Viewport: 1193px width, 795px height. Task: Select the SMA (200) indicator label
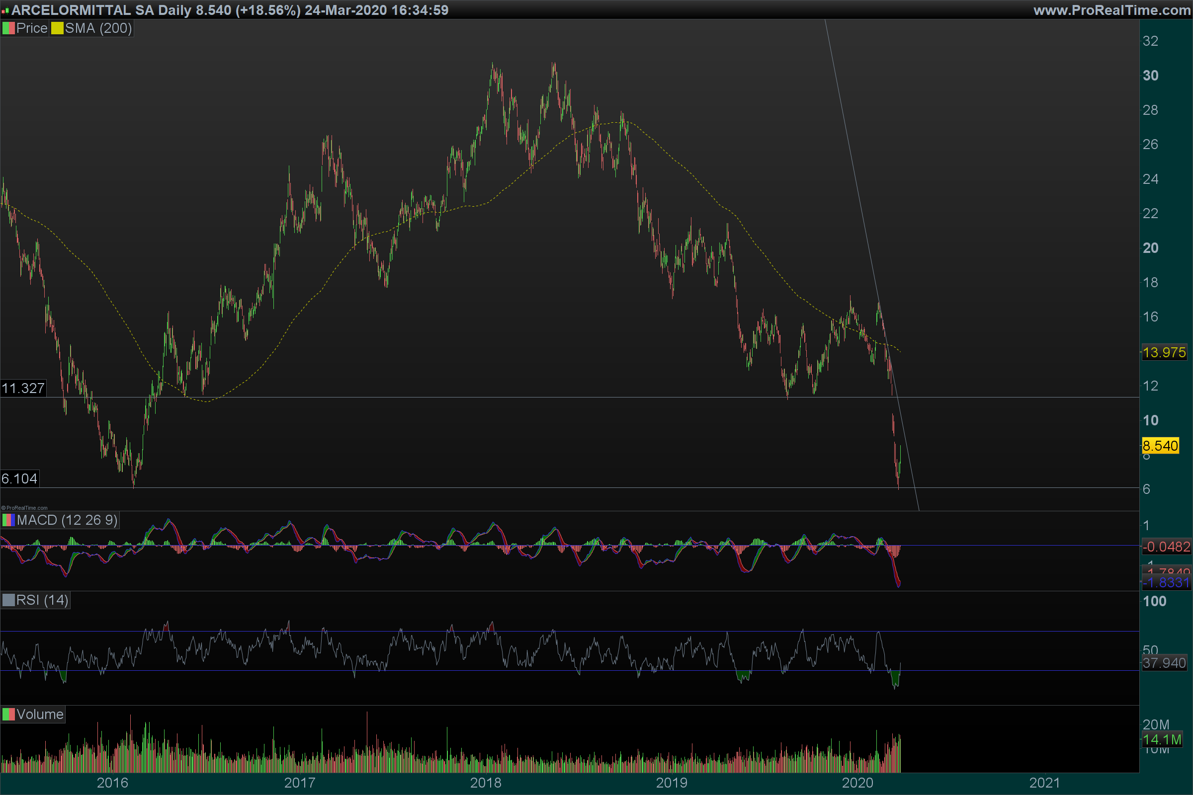click(x=98, y=28)
